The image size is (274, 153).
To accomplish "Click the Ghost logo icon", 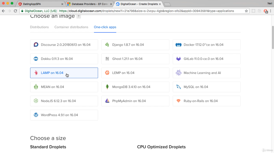I will [107, 59].
